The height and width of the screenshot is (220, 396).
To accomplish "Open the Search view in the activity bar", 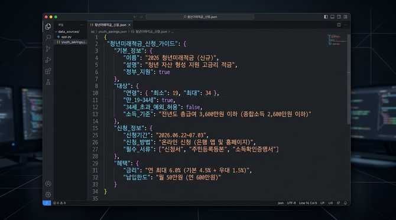I will tap(48, 38).
